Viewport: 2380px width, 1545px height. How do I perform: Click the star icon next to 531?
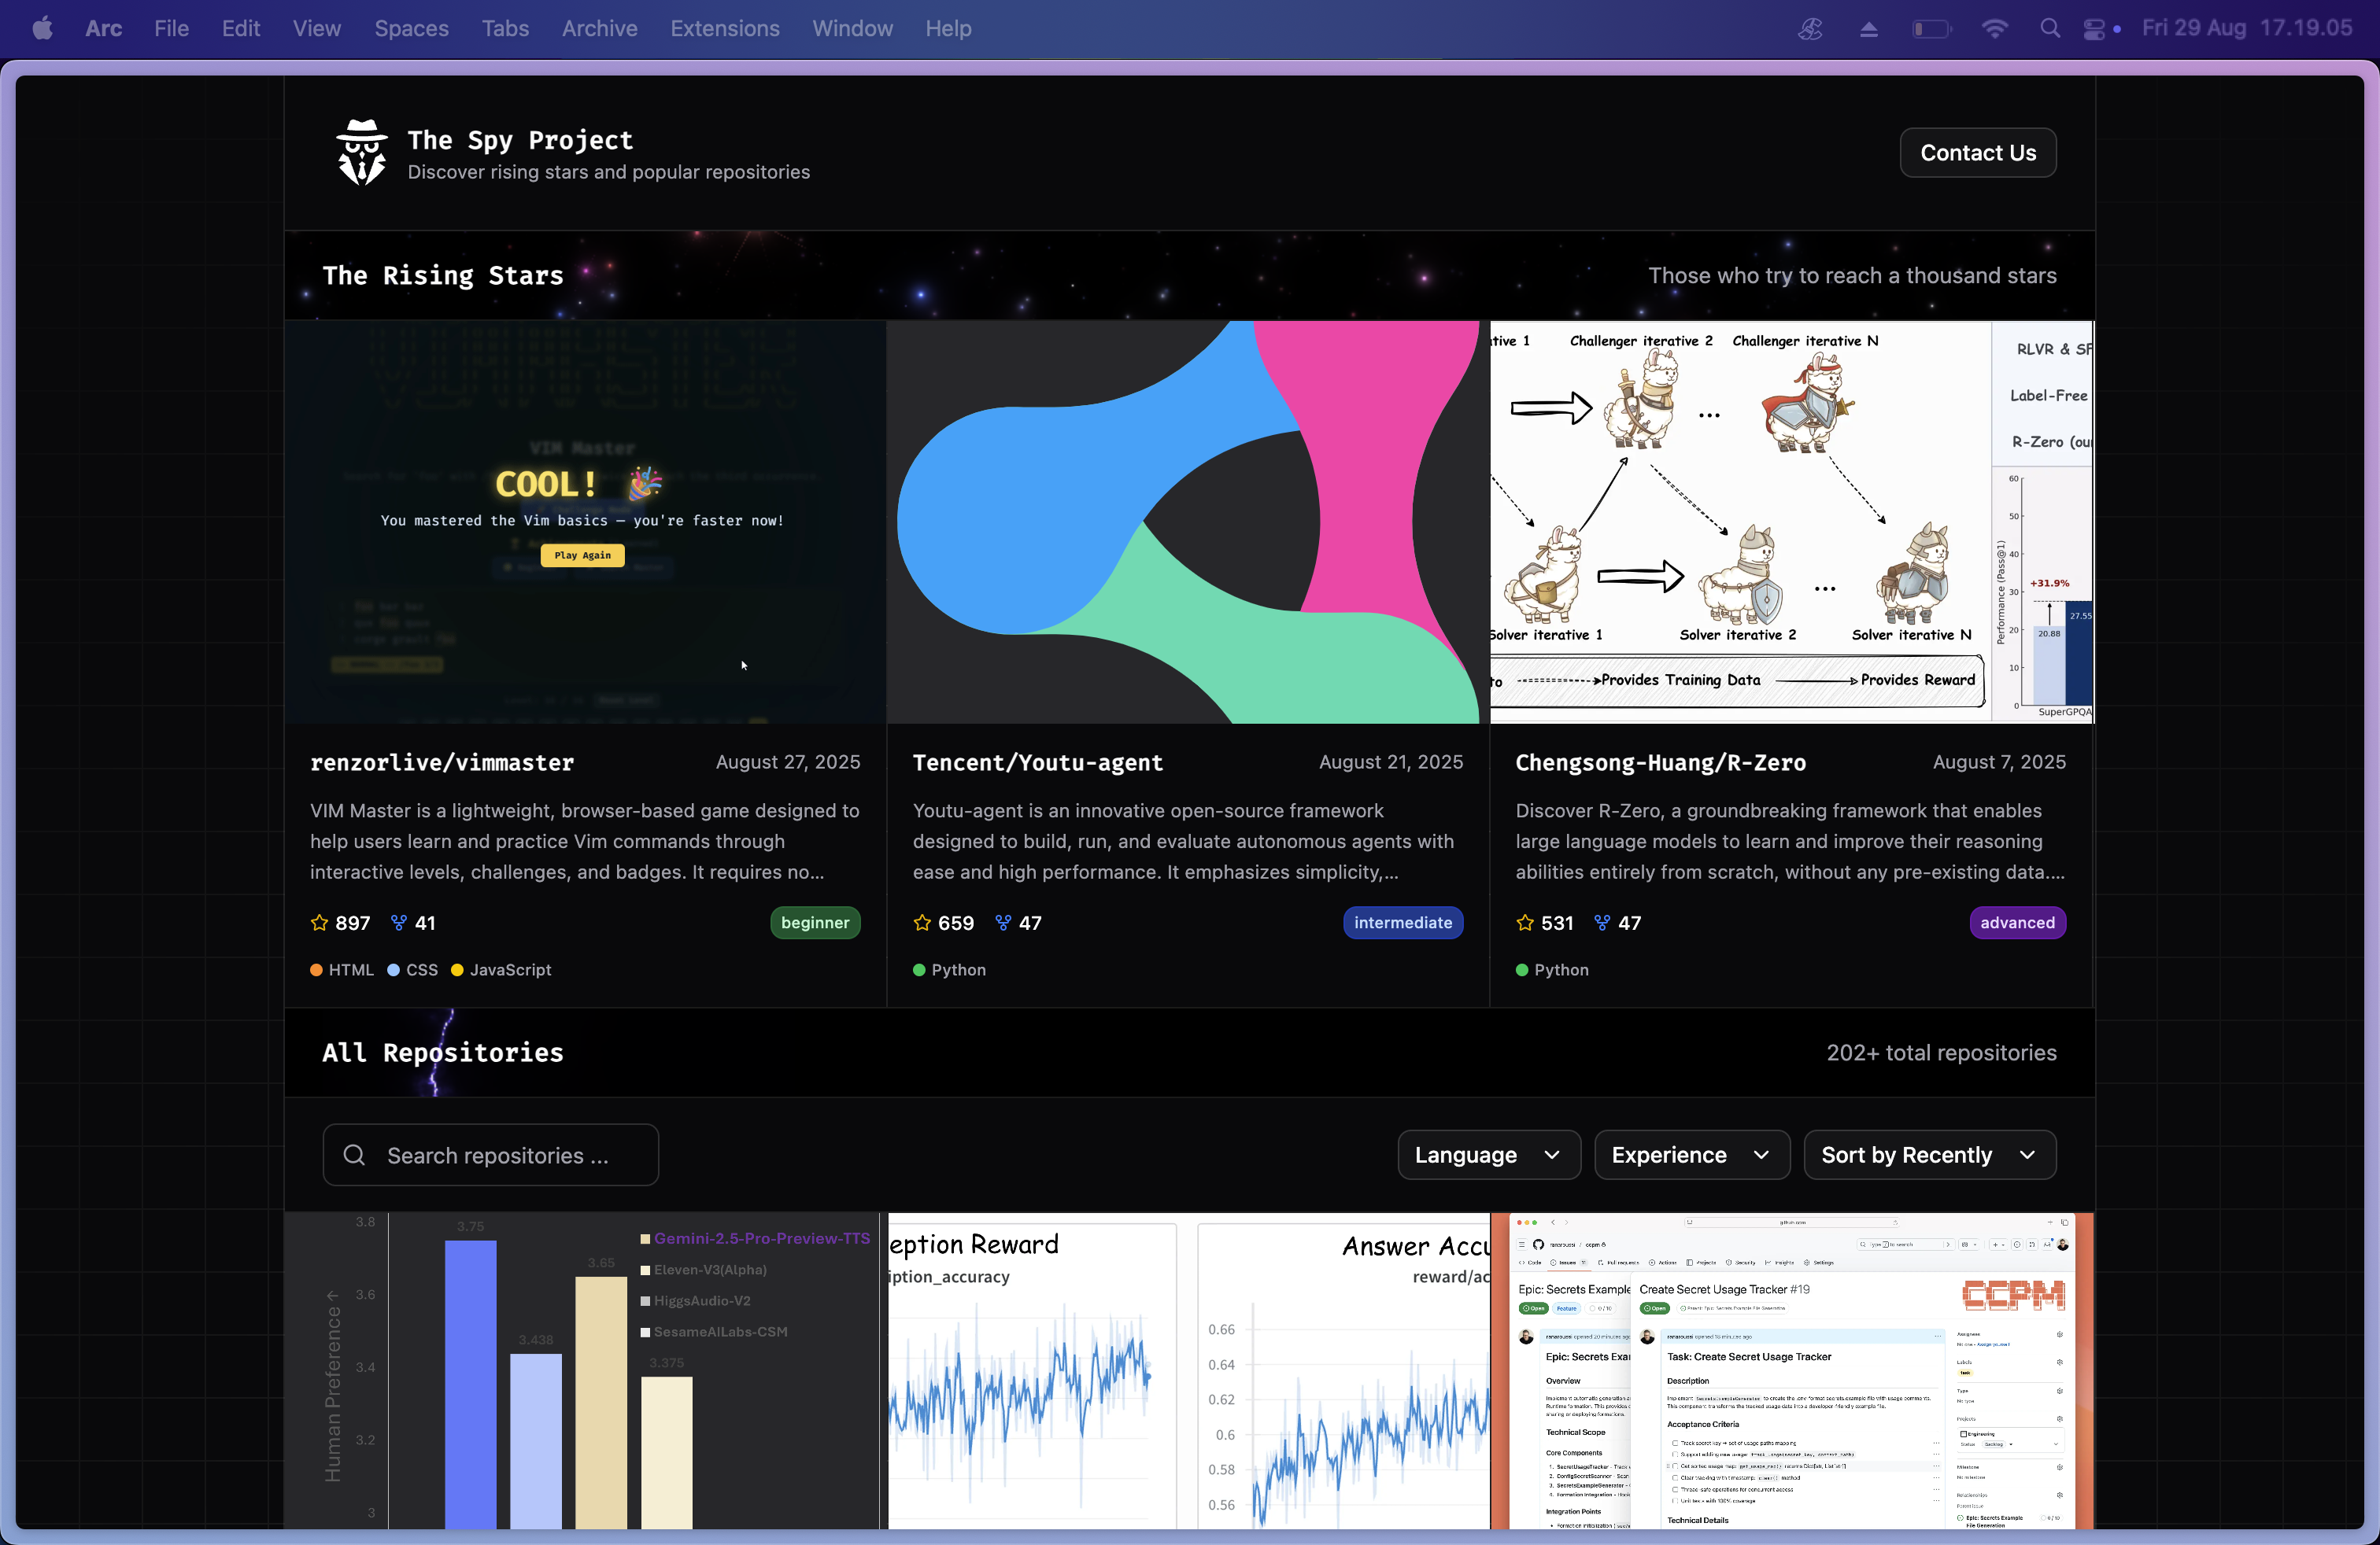pos(1525,923)
